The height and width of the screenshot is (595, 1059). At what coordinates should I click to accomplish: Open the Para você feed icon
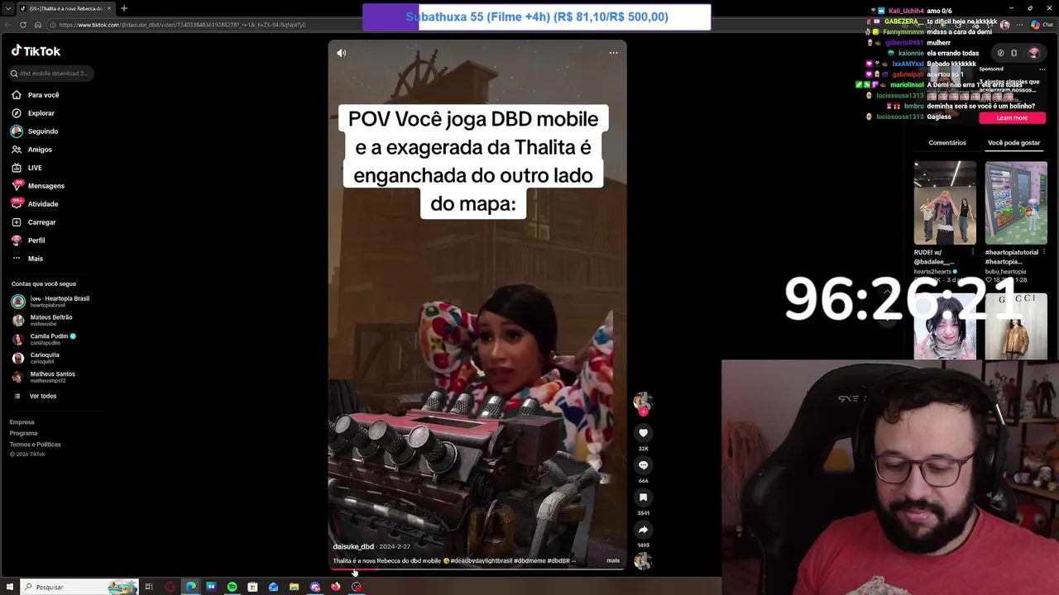coord(17,95)
